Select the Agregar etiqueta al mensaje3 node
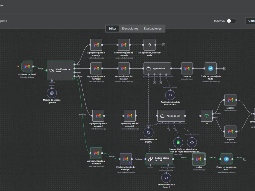 [x=96, y=153]
